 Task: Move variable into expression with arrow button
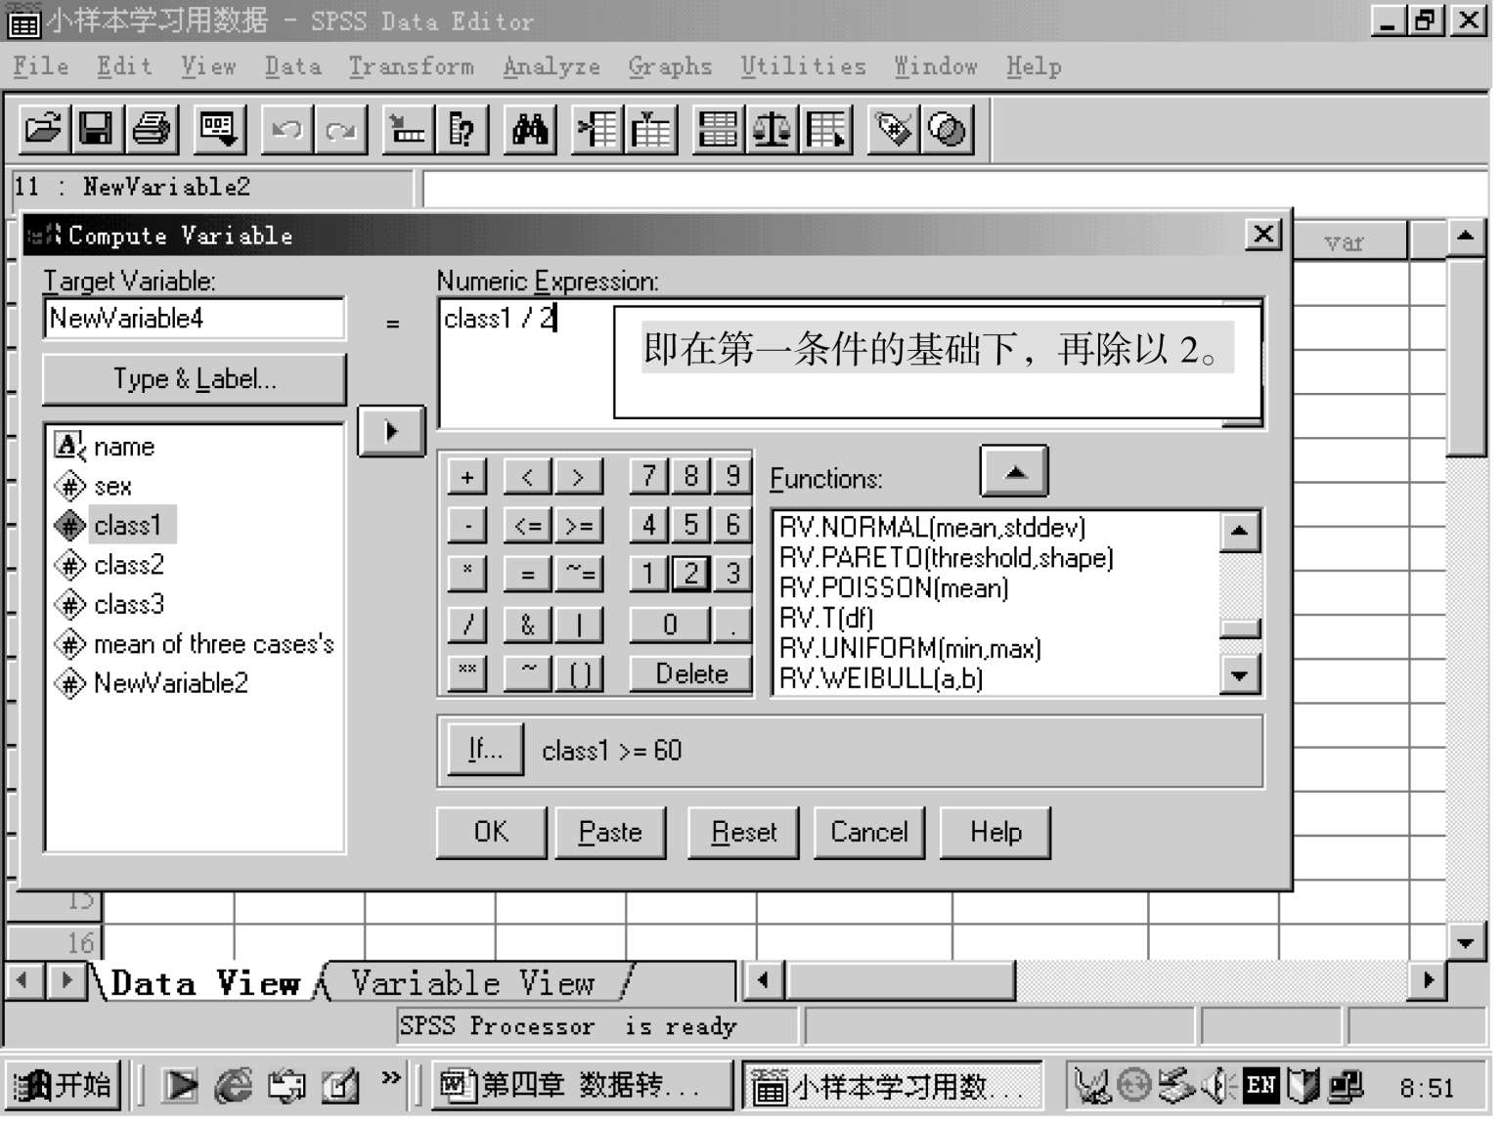pyautogui.click(x=391, y=430)
